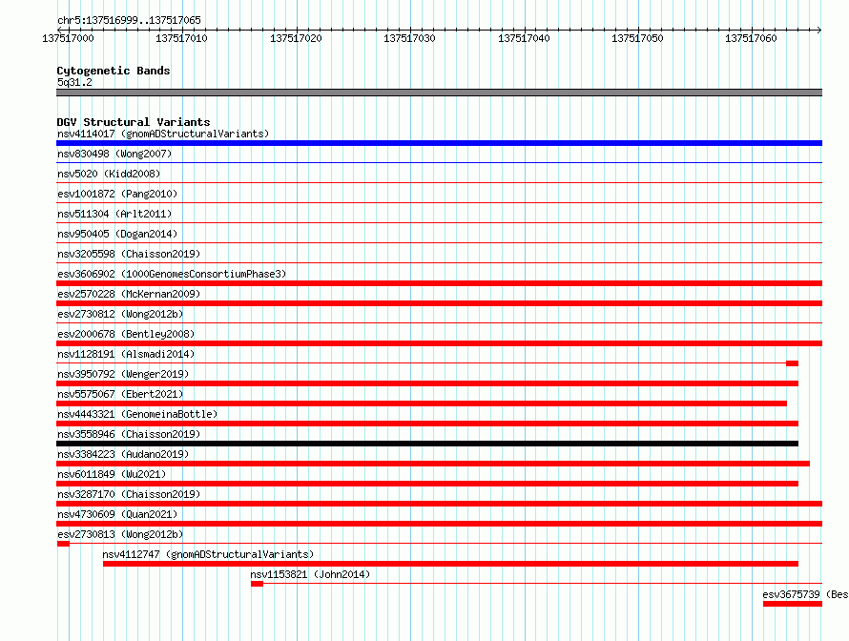Click ruler position 137517040

pyautogui.click(x=524, y=38)
